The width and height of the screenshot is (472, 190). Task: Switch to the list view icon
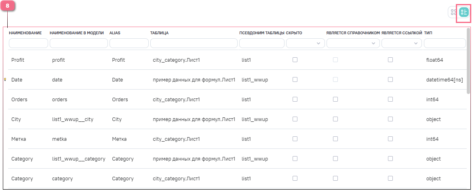464,13
